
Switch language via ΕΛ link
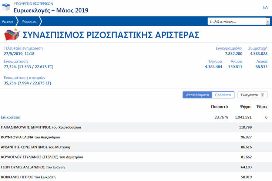point(265,7)
